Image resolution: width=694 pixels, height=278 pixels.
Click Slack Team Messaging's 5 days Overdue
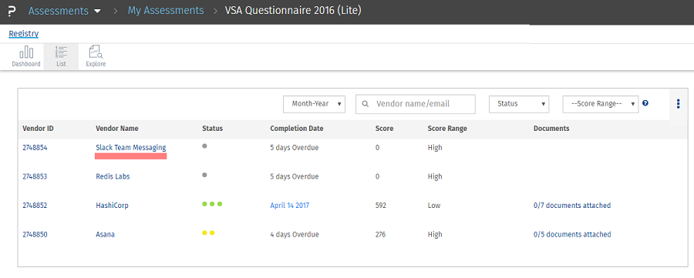(x=295, y=148)
